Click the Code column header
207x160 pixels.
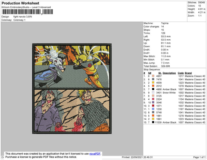click(181, 73)
